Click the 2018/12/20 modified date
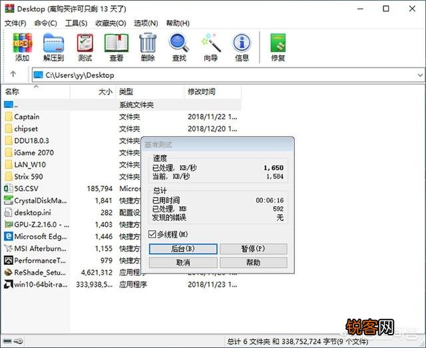The width and height of the screenshot is (426, 348). [212, 129]
